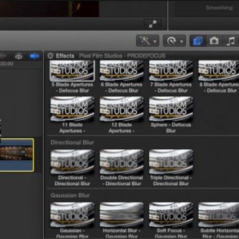Toggle viewer fullscreen with expand arrows icon
This screenshot has height=239, width=239.
point(152,24)
